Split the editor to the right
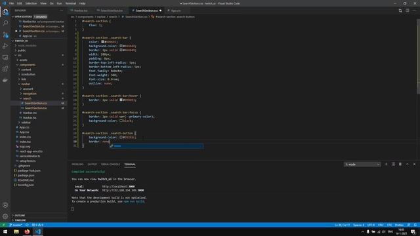 click(407, 10)
